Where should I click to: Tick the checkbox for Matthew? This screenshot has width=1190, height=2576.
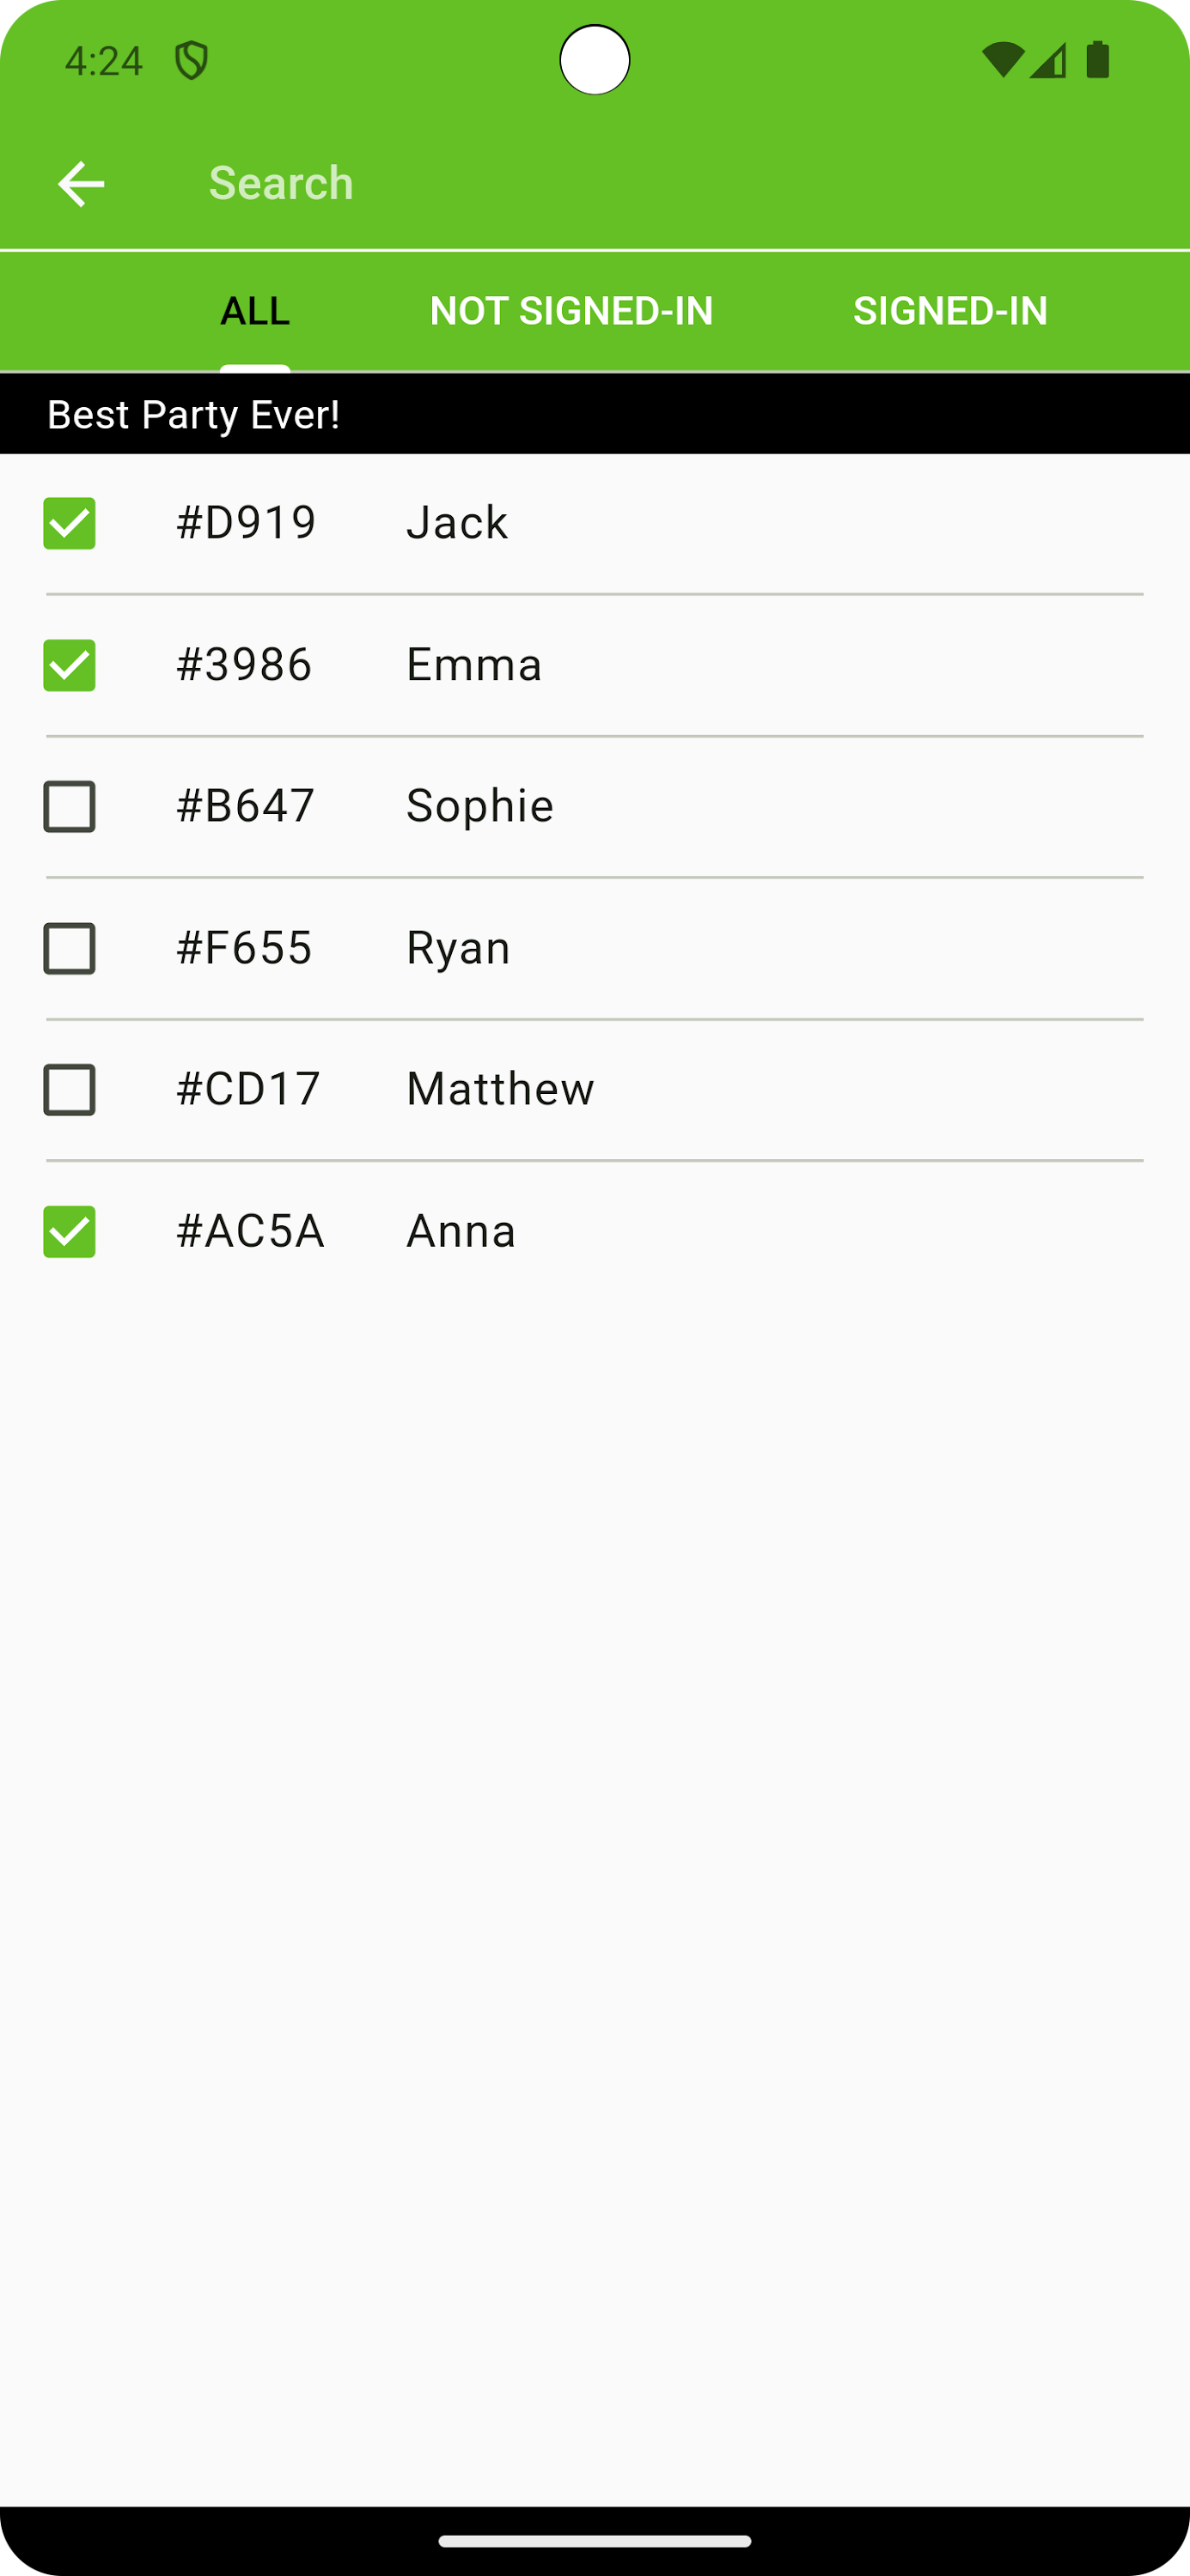(69, 1090)
